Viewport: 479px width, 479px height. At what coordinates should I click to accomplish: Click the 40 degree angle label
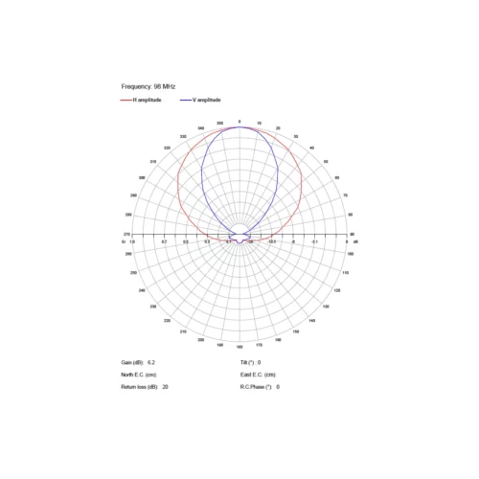pyautogui.click(x=312, y=148)
